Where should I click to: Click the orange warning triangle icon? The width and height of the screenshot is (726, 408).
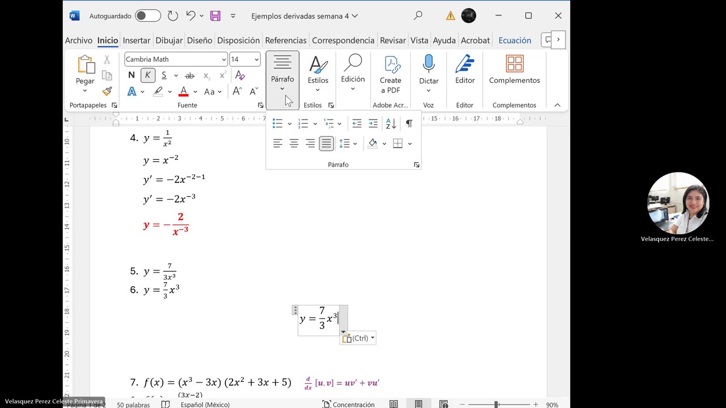[450, 16]
